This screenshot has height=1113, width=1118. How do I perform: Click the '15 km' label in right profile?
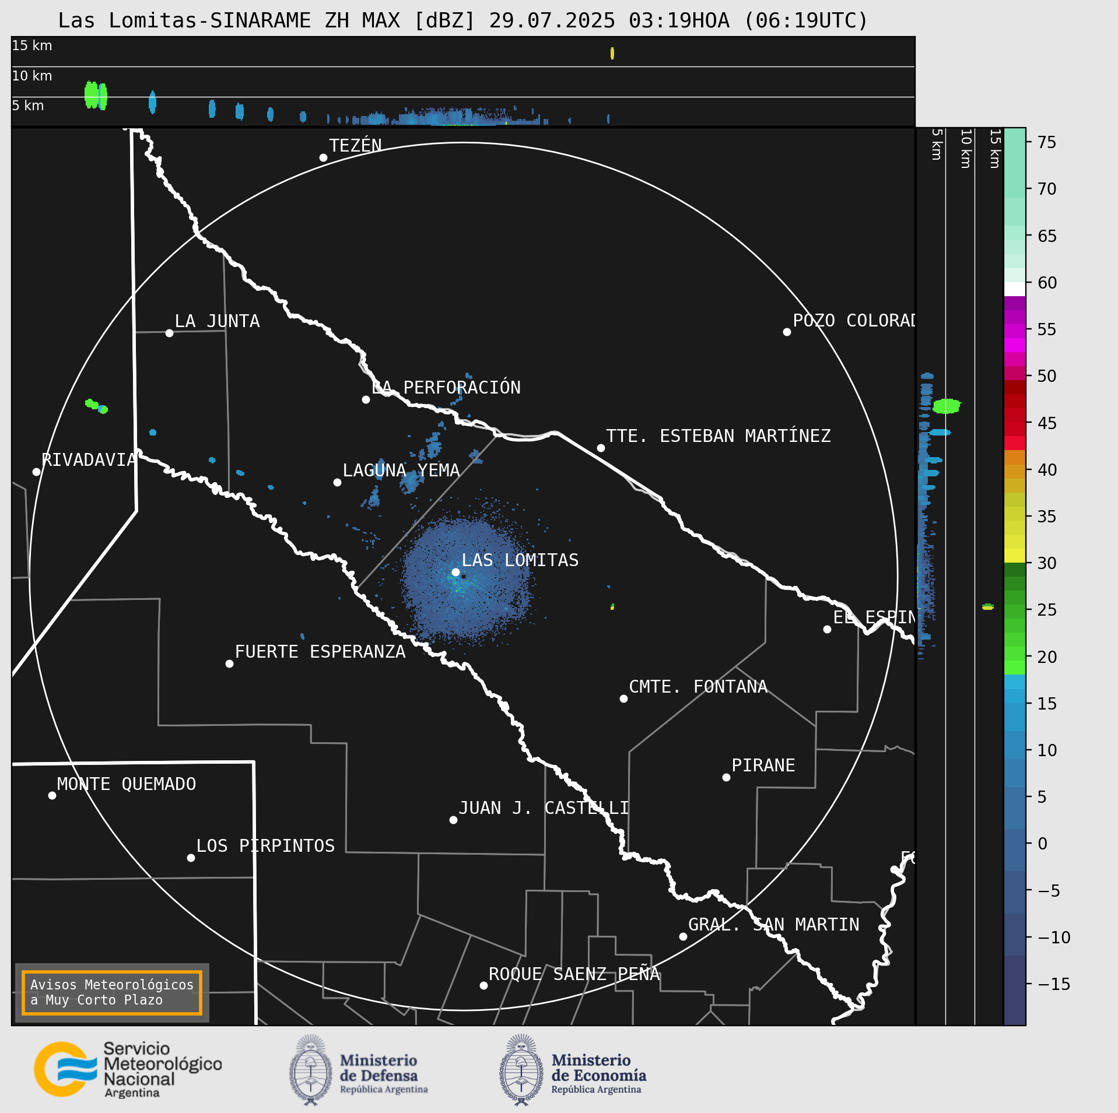point(995,149)
